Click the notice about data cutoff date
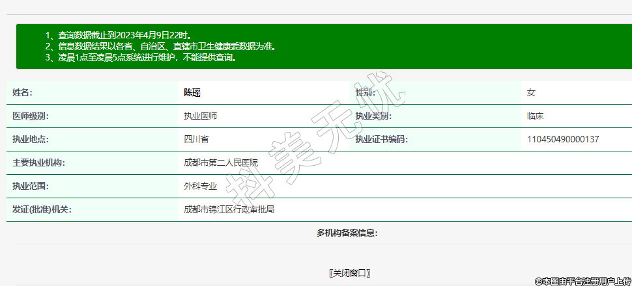Image resolution: width=632 pixels, height=286 pixels. tap(119, 35)
